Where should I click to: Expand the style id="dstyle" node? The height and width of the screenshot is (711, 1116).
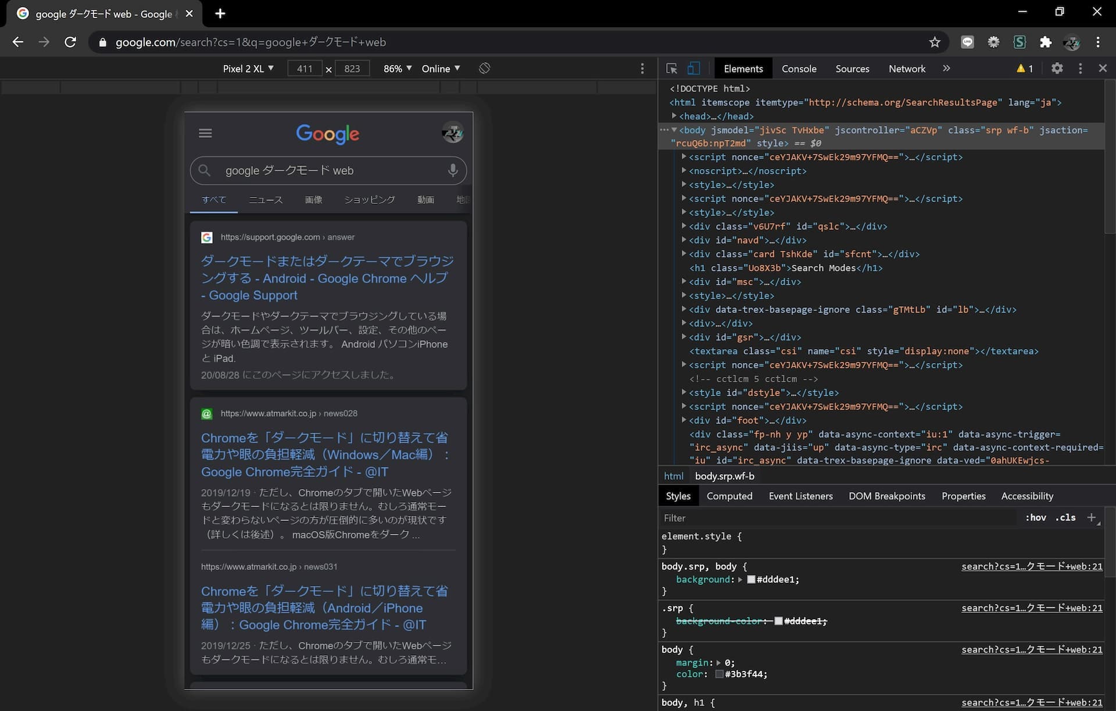click(684, 392)
